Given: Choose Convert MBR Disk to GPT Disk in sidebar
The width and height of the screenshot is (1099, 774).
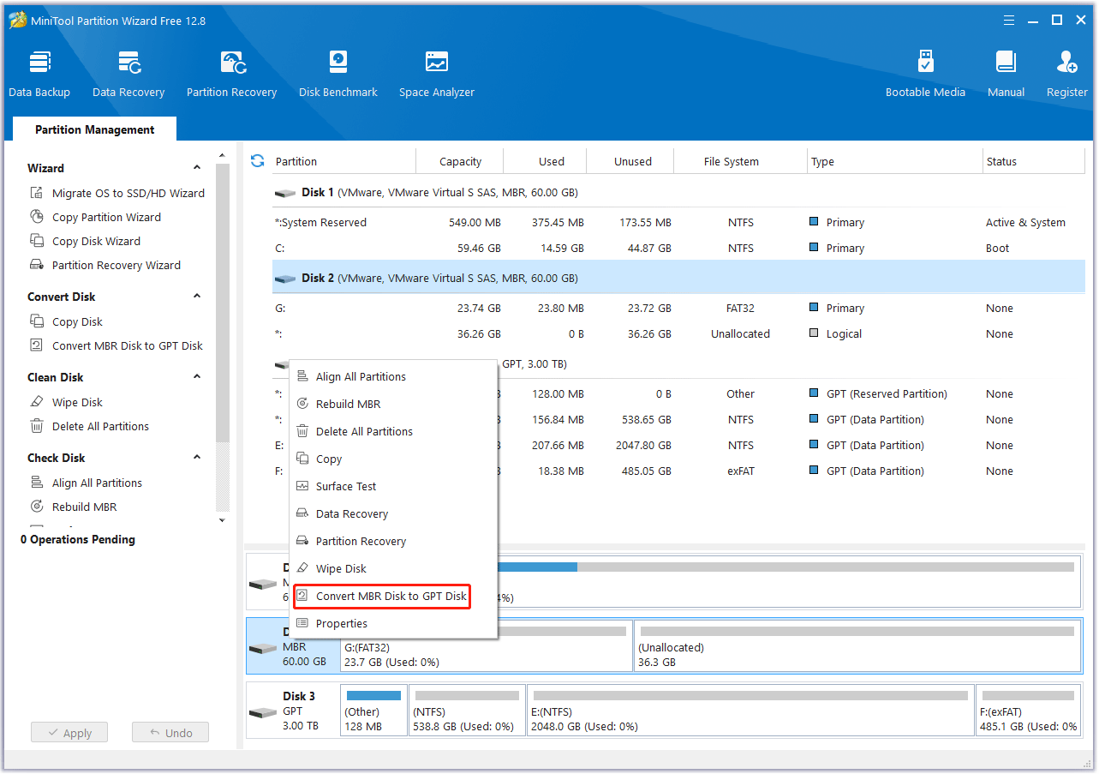Looking at the screenshot, I should click(x=116, y=345).
